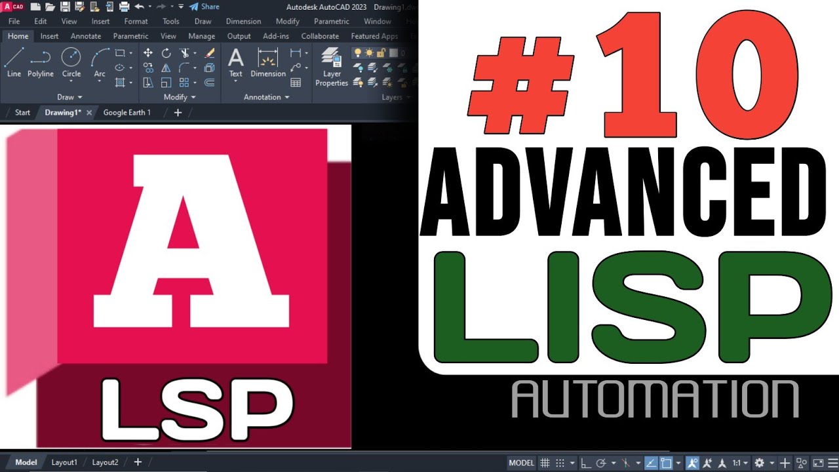The width and height of the screenshot is (839, 472).
Task: Activate the Rotate tool
Action: pos(166,53)
